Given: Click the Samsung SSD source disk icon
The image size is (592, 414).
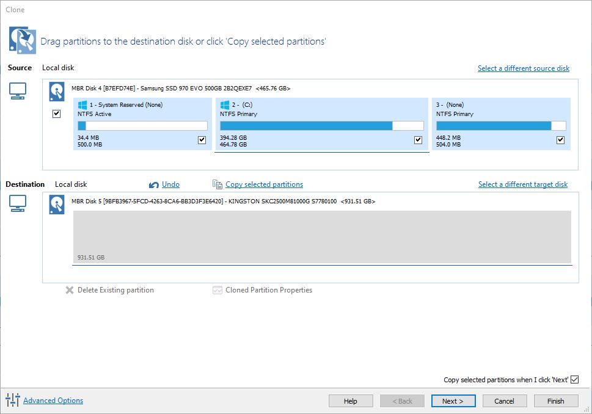Looking at the screenshot, I should tap(57, 92).
